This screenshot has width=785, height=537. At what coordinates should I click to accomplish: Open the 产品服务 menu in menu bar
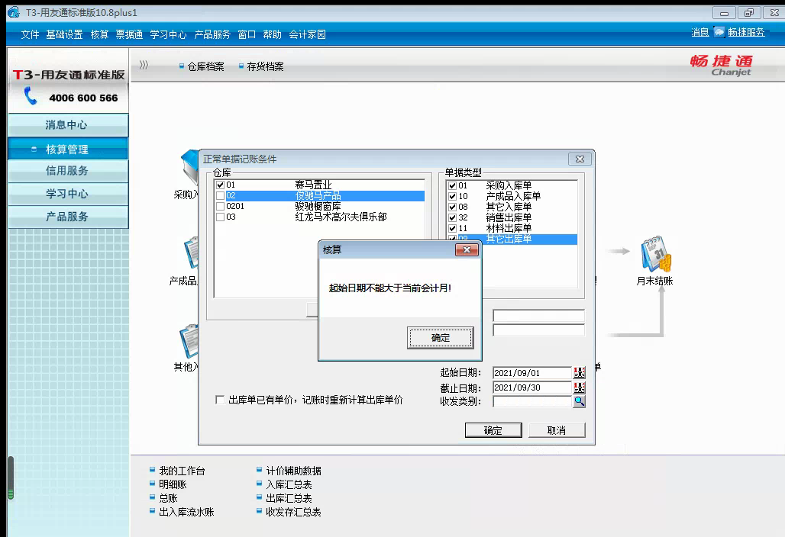pyautogui.click(x=212, y=34)
